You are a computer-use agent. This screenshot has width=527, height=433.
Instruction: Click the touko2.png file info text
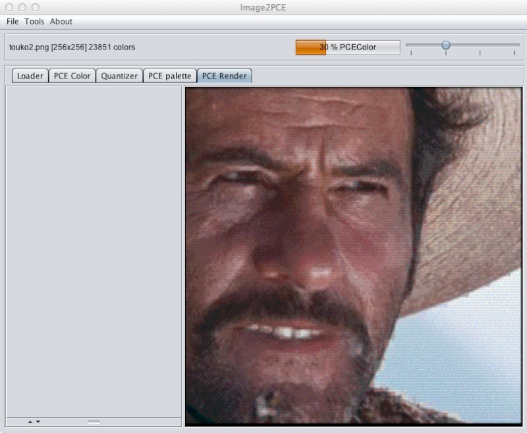pyautogui.click(x=72, y=47)
